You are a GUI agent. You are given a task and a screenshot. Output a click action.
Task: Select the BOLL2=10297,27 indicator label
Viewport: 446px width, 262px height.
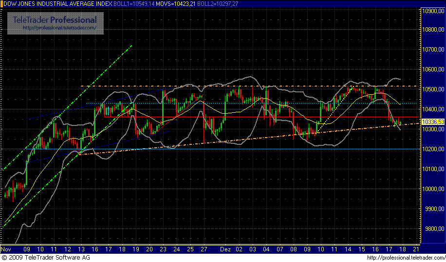pyautogui.click(x=218, y=4)
